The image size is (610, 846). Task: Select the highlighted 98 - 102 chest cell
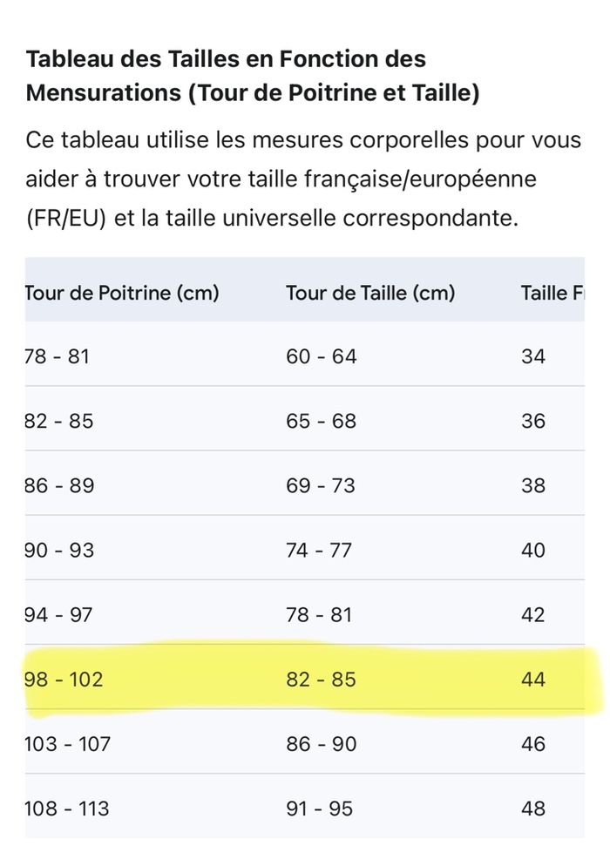point(64,679)
